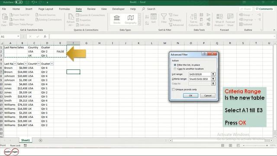Import data From Text/CSV
The width and height of the screenshot is (277, 156).
point(19,15)
